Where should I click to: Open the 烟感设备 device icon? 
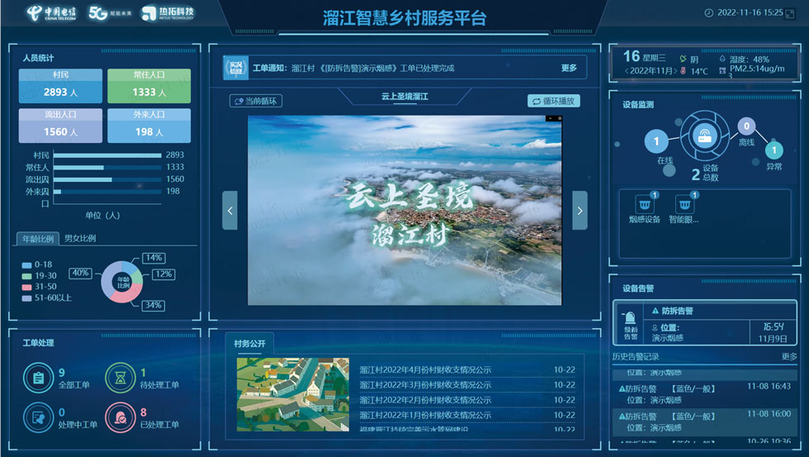coord(645,205)
